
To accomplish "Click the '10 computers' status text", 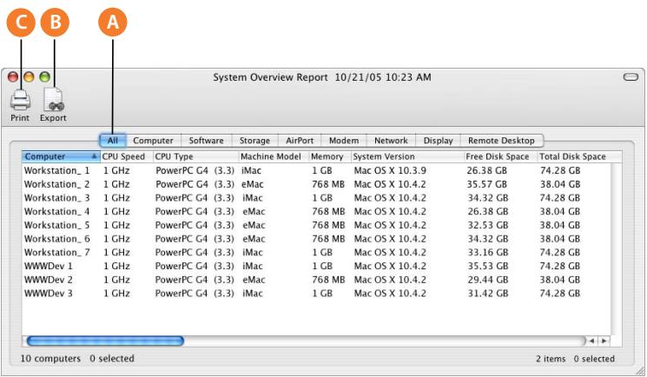I will click(50, 359).
